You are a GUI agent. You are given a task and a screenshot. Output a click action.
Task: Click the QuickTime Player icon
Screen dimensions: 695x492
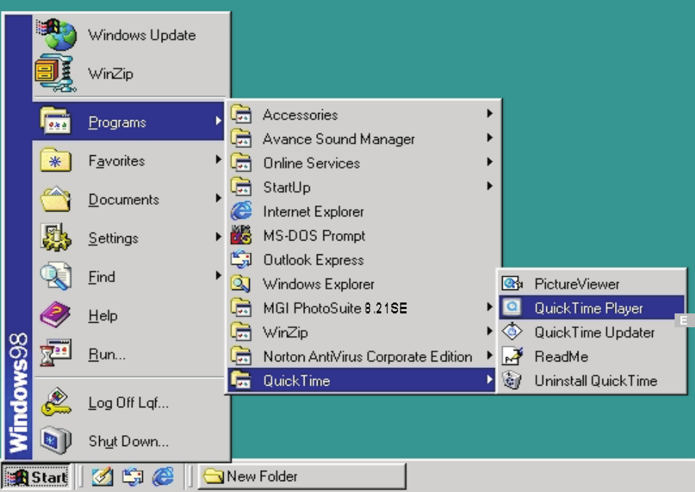tap(512, 307)
